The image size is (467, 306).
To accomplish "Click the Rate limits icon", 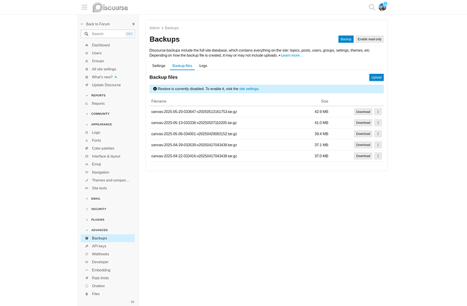I will (x=87, y=278).
